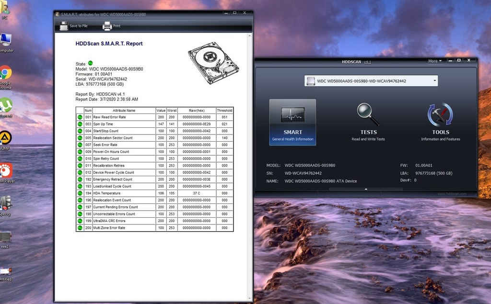The height and width of the screenshot is (304, 491).
Task: Open the TOOLS Information and Features icon
Action: (440, 114)
